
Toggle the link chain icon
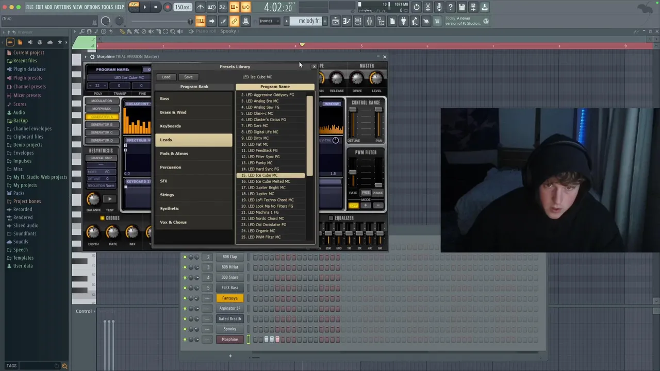point(234,21)
